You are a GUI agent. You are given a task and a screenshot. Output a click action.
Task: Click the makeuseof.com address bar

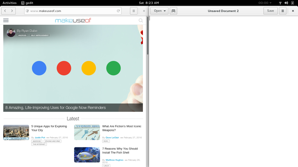coord(73,11)
